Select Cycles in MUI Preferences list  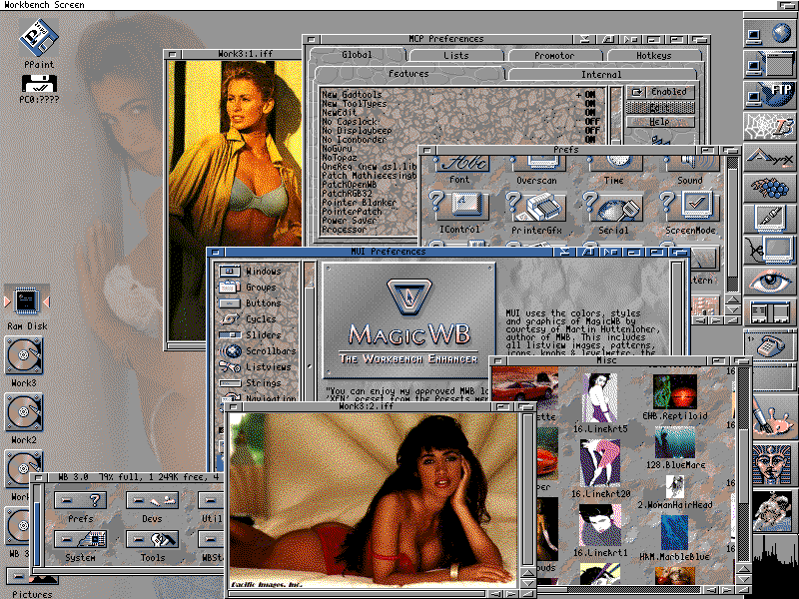(258, 318)
